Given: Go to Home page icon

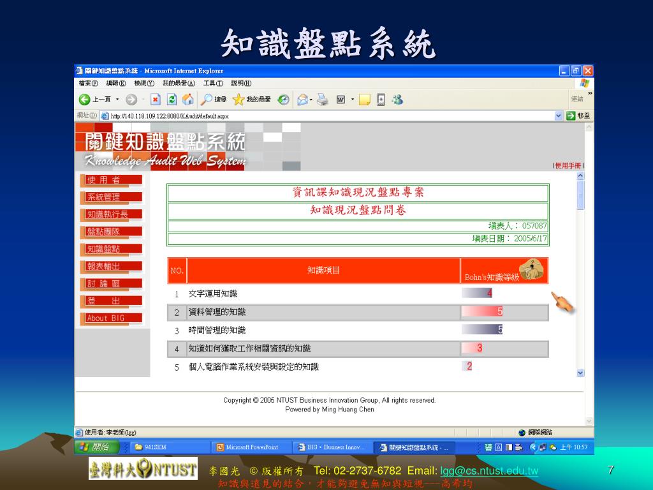Looking at the screenshot, I should pos(188,100).
